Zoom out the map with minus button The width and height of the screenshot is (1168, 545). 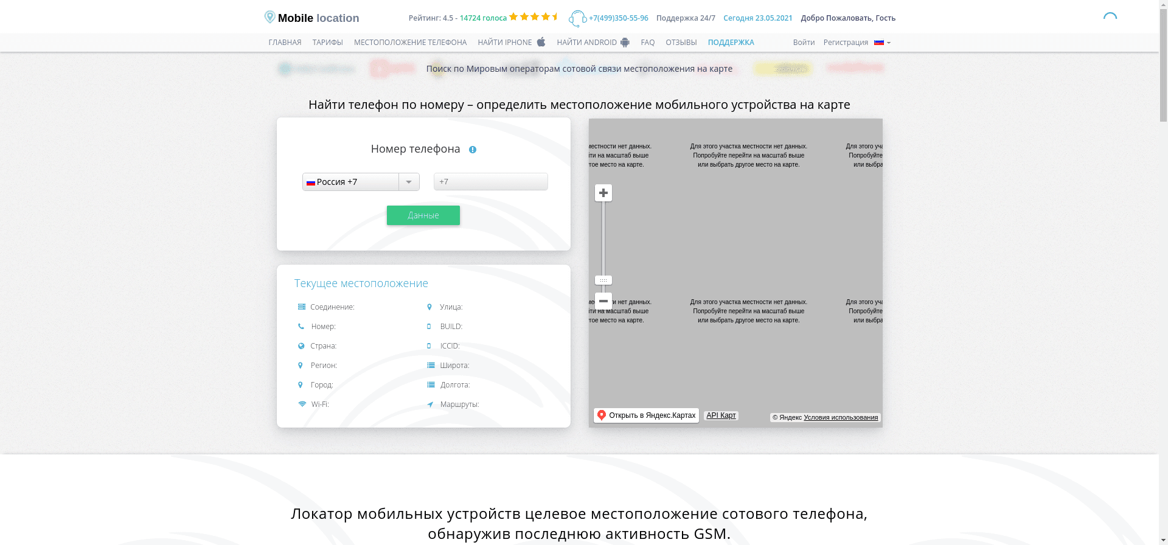click(603, 301)
